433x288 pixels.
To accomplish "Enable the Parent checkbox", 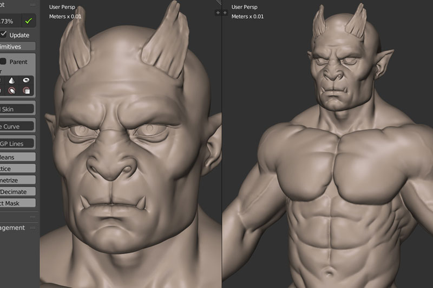I will pos(3,61).
